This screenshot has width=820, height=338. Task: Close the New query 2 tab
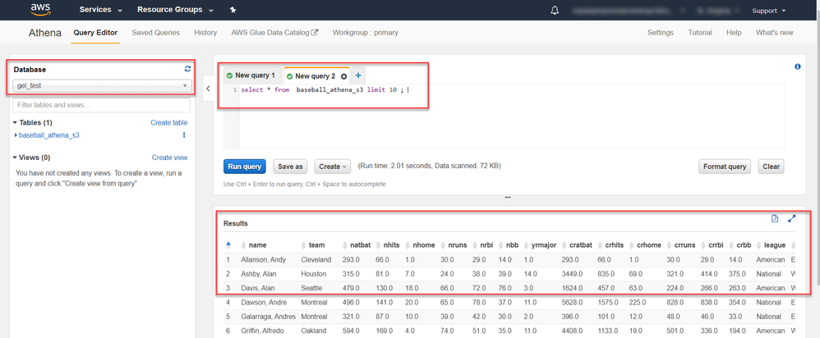tap(344, 76)
